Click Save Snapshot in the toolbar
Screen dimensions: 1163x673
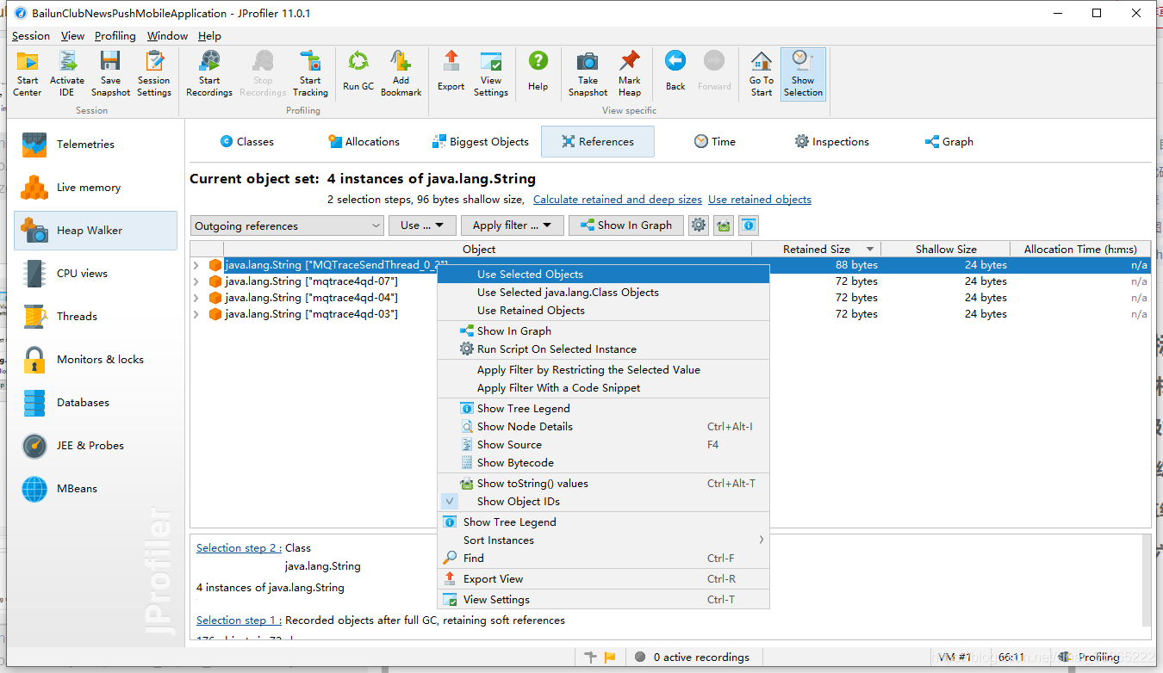tap(110, 73)
